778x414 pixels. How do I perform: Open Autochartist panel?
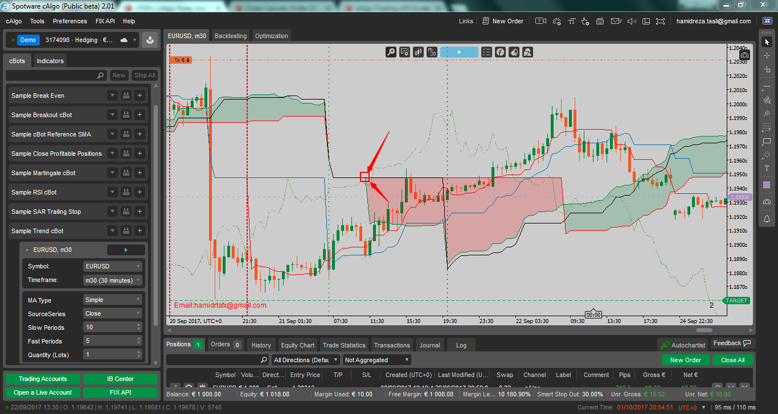[683, 345]
